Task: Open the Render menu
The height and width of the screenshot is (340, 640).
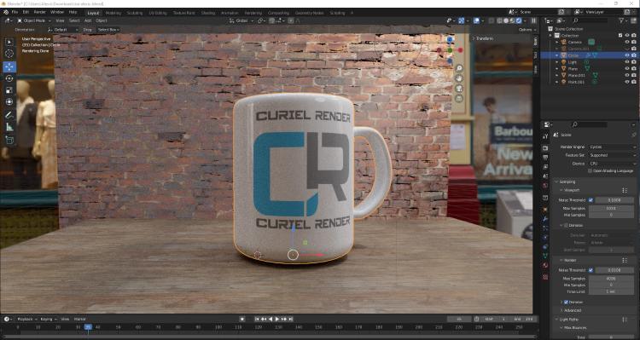Action: pyautogui.click(x=39, y=12)
